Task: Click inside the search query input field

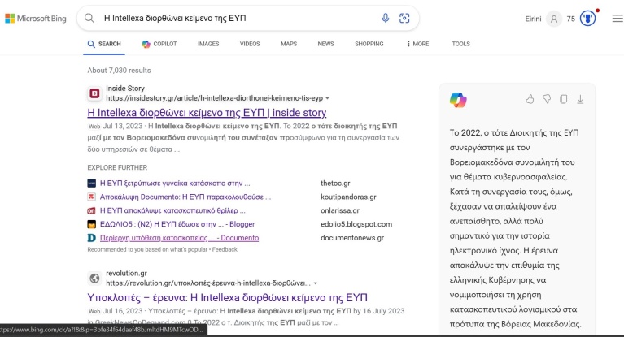Action: (238, 19)
